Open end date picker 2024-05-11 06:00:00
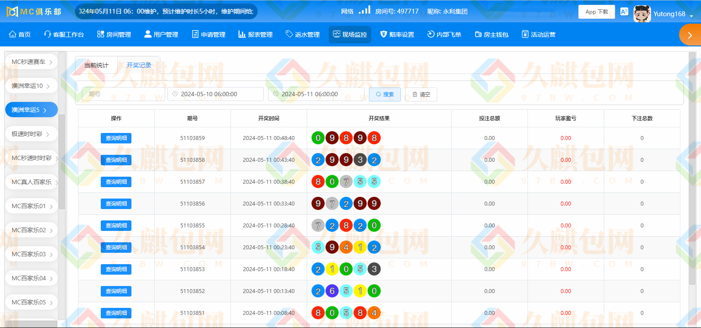 [x=316, y=94]
